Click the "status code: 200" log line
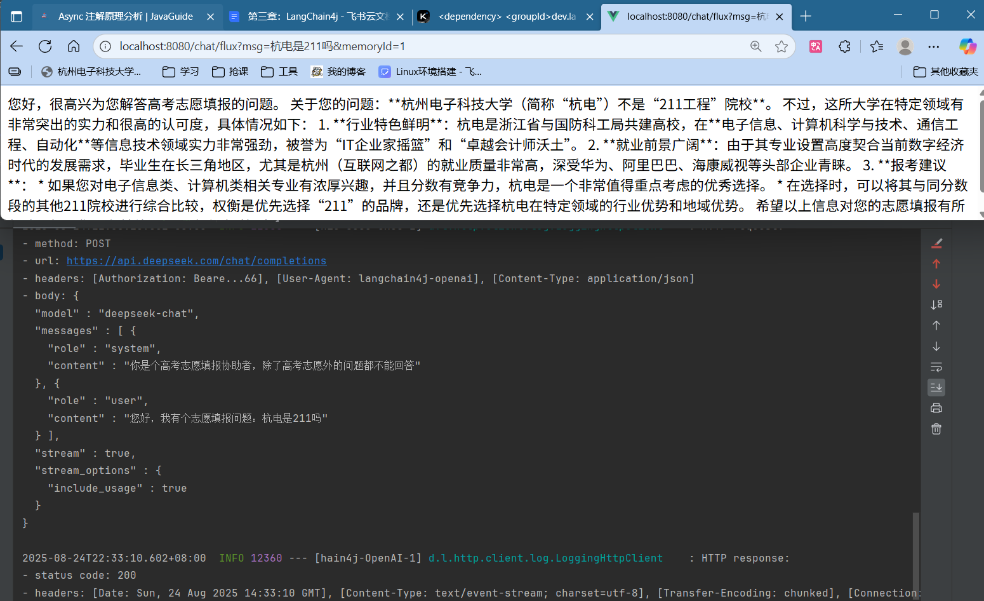 click(79, 575)
